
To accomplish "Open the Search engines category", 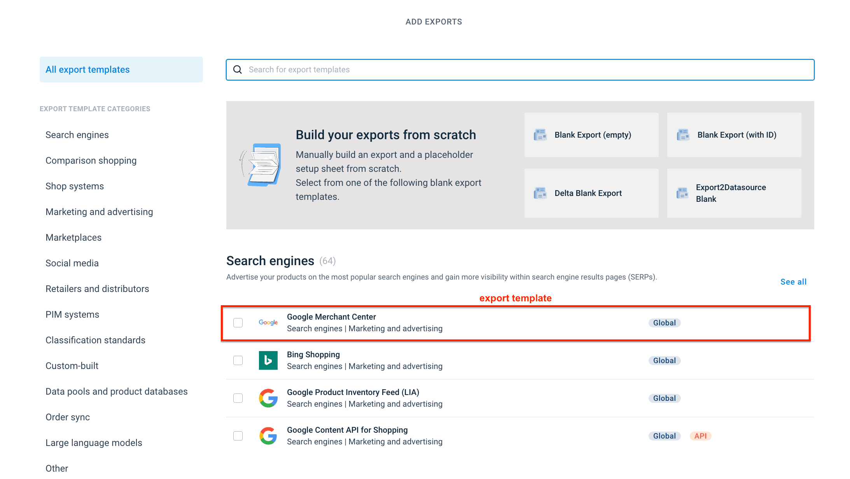I will point(77,135).
